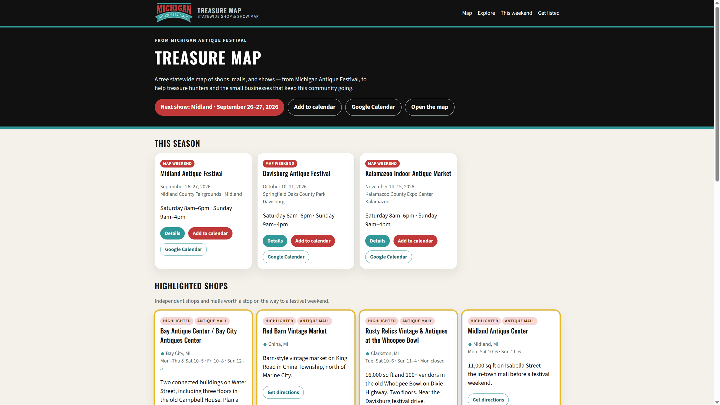Click HIGHLIGHTED badge on Bay Antique Center card
Screen dimensions: 720x405
[x=177, y=321]
